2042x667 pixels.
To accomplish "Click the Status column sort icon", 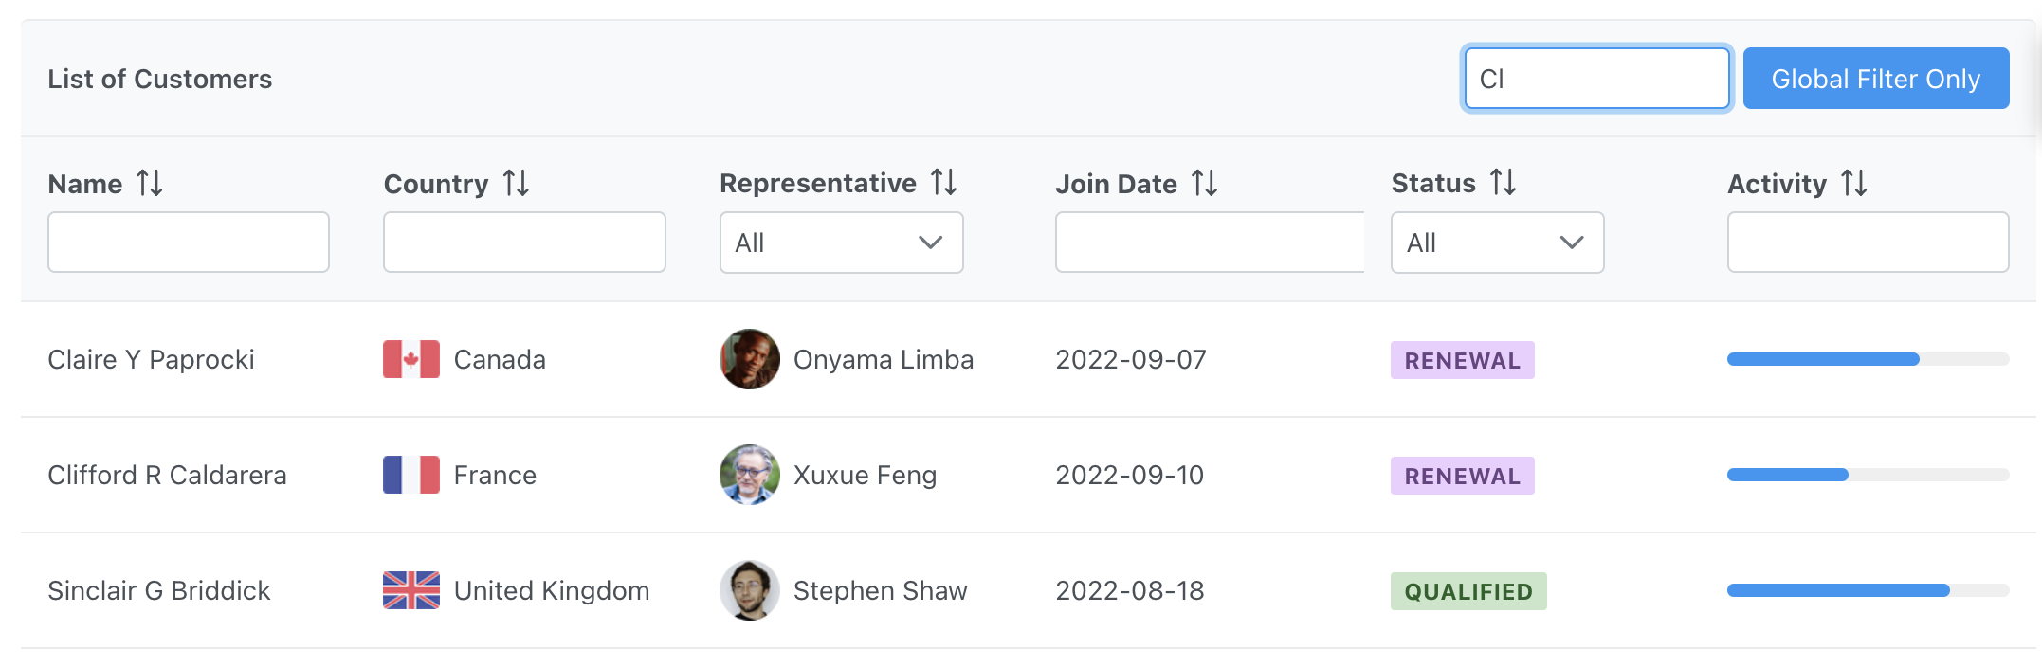I will 1503,182.
